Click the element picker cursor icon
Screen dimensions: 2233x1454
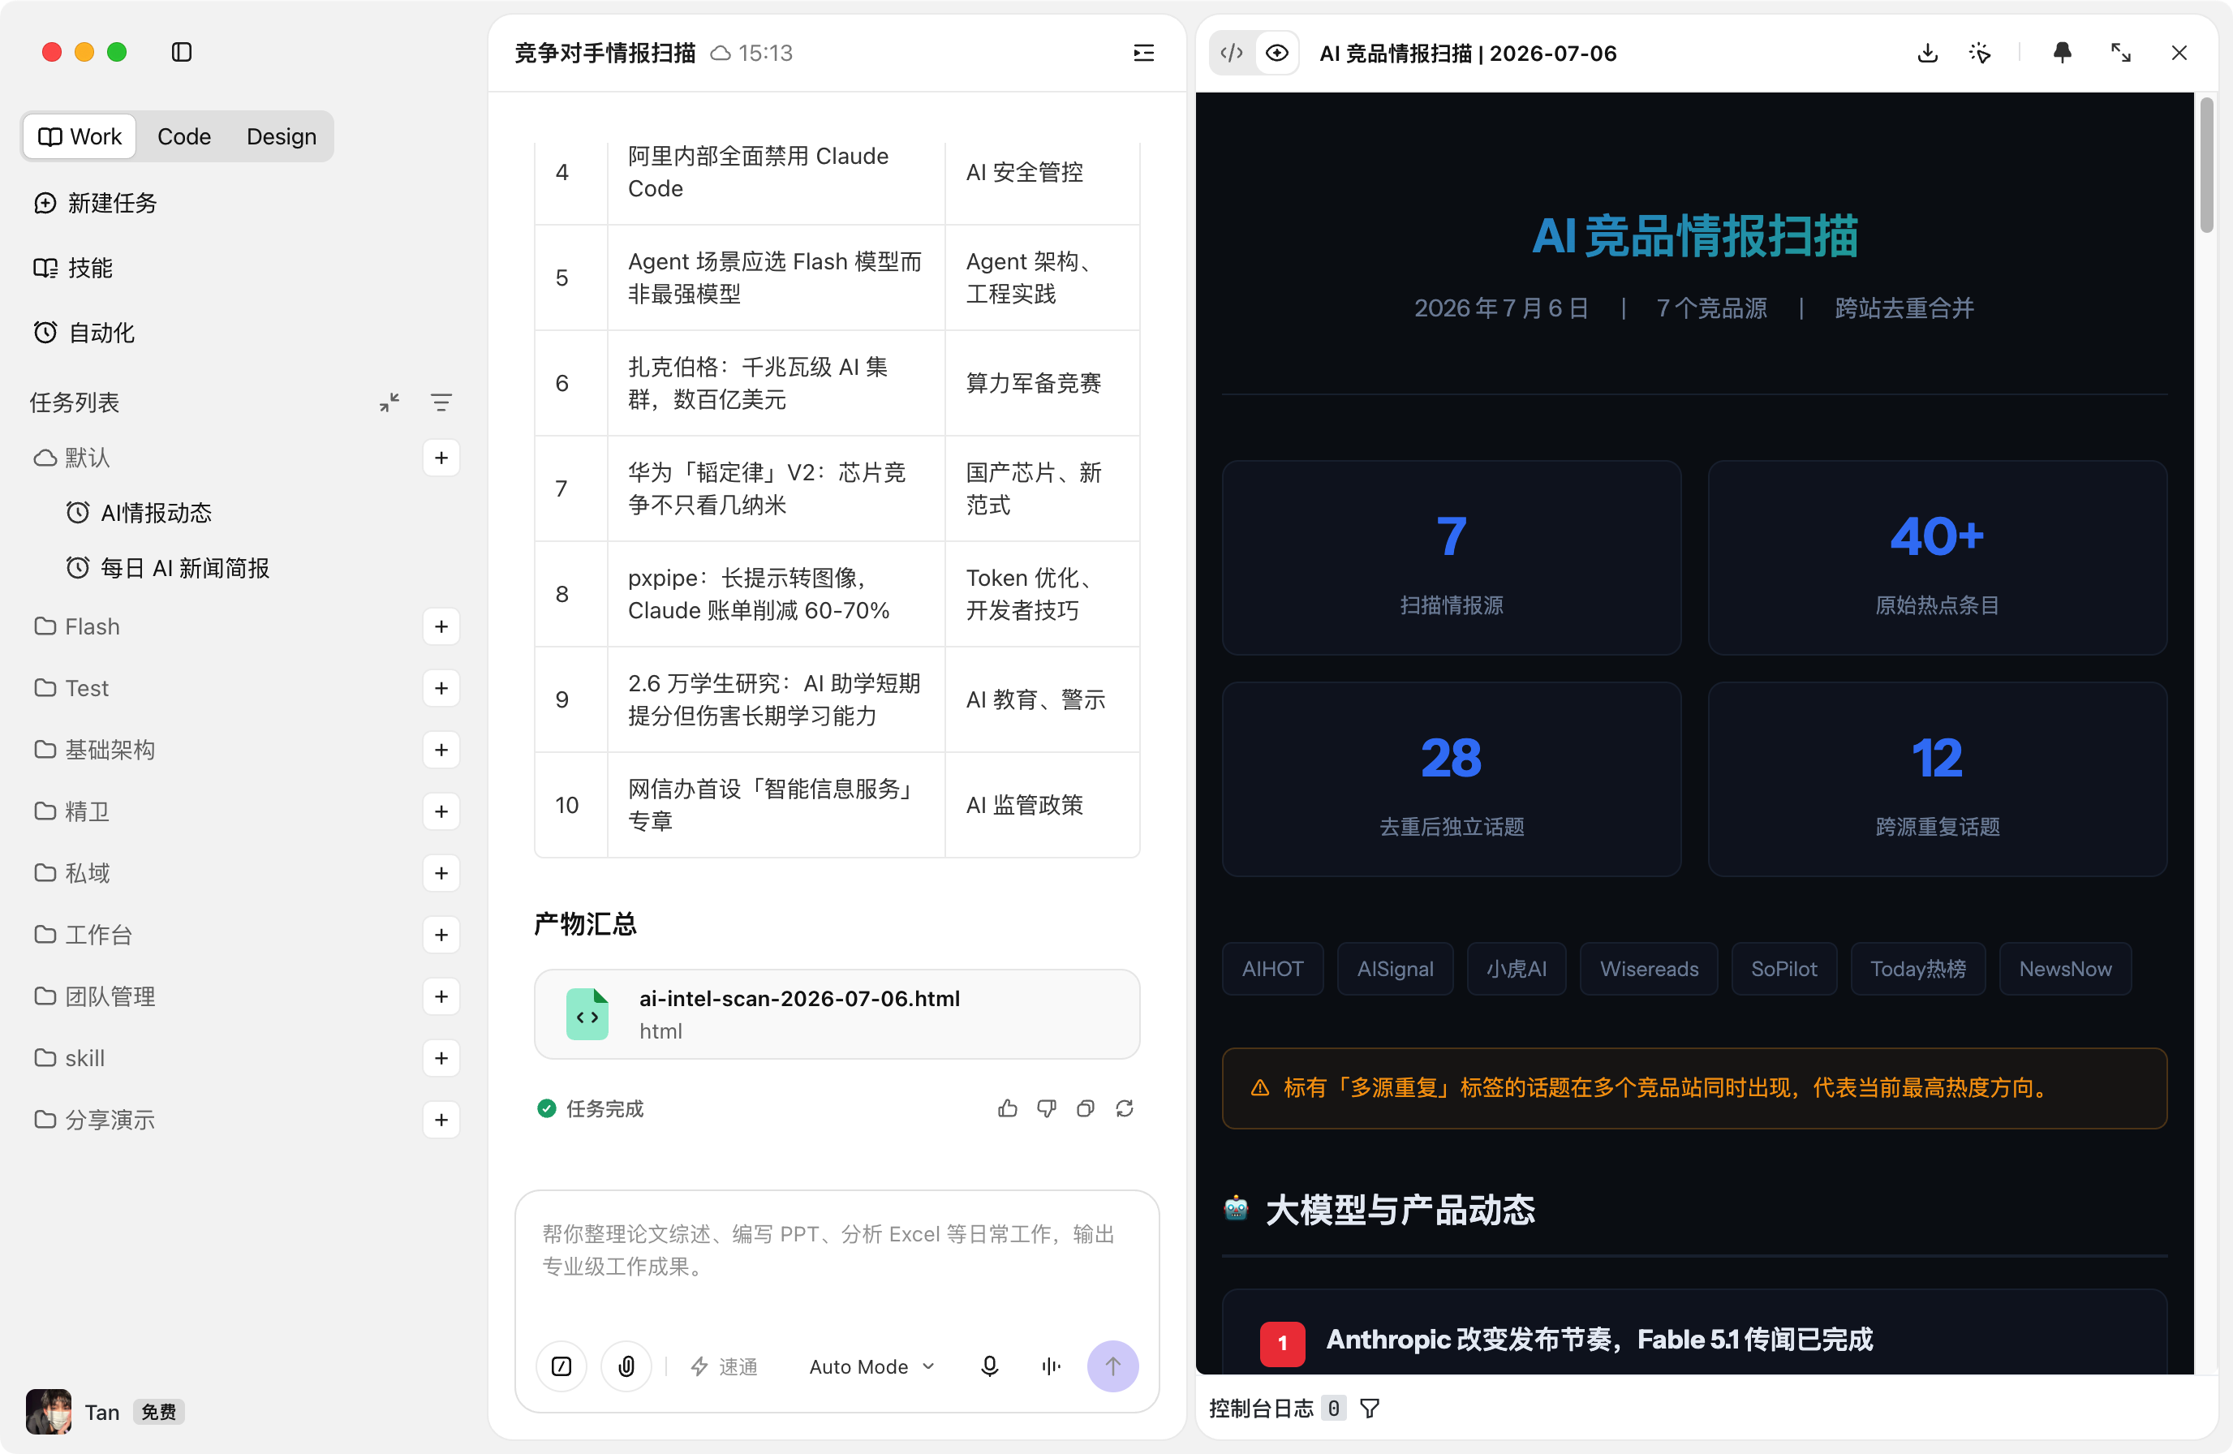(x=1980, y=54)
